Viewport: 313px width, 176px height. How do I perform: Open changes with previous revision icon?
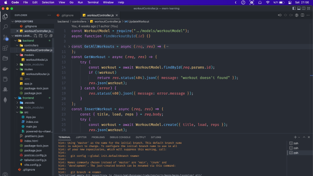click(279, 15)
